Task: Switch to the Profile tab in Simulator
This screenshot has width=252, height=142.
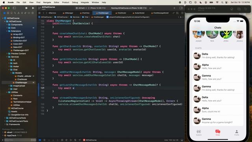Action: (237, 133)
